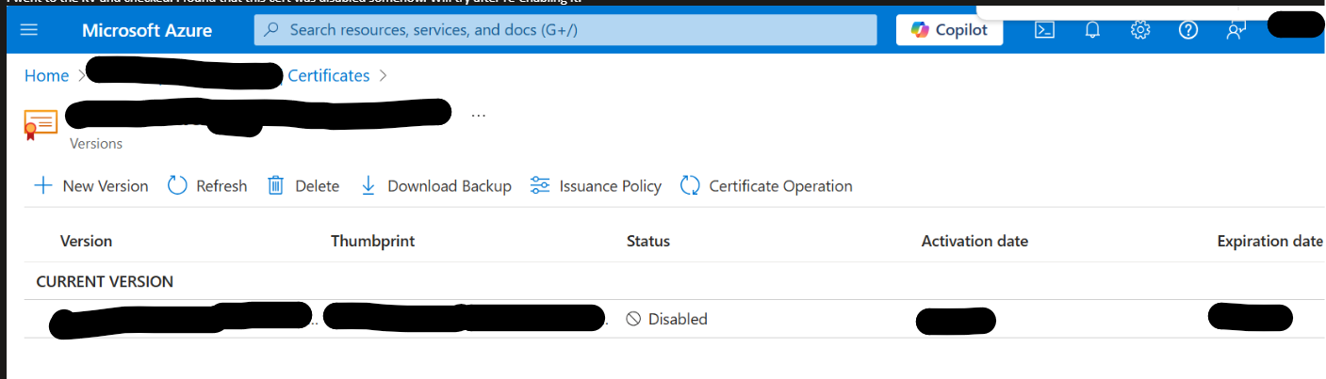Open Copilot assistant
Screen dimensions: 1326x379
coord(949,30)
